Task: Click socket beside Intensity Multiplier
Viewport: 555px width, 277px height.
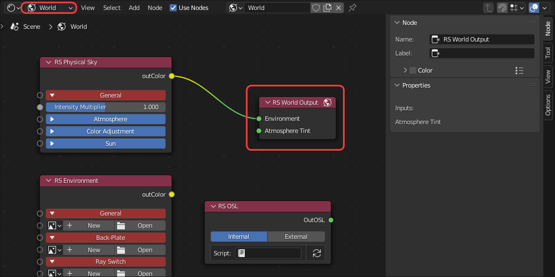Action: 40,107
